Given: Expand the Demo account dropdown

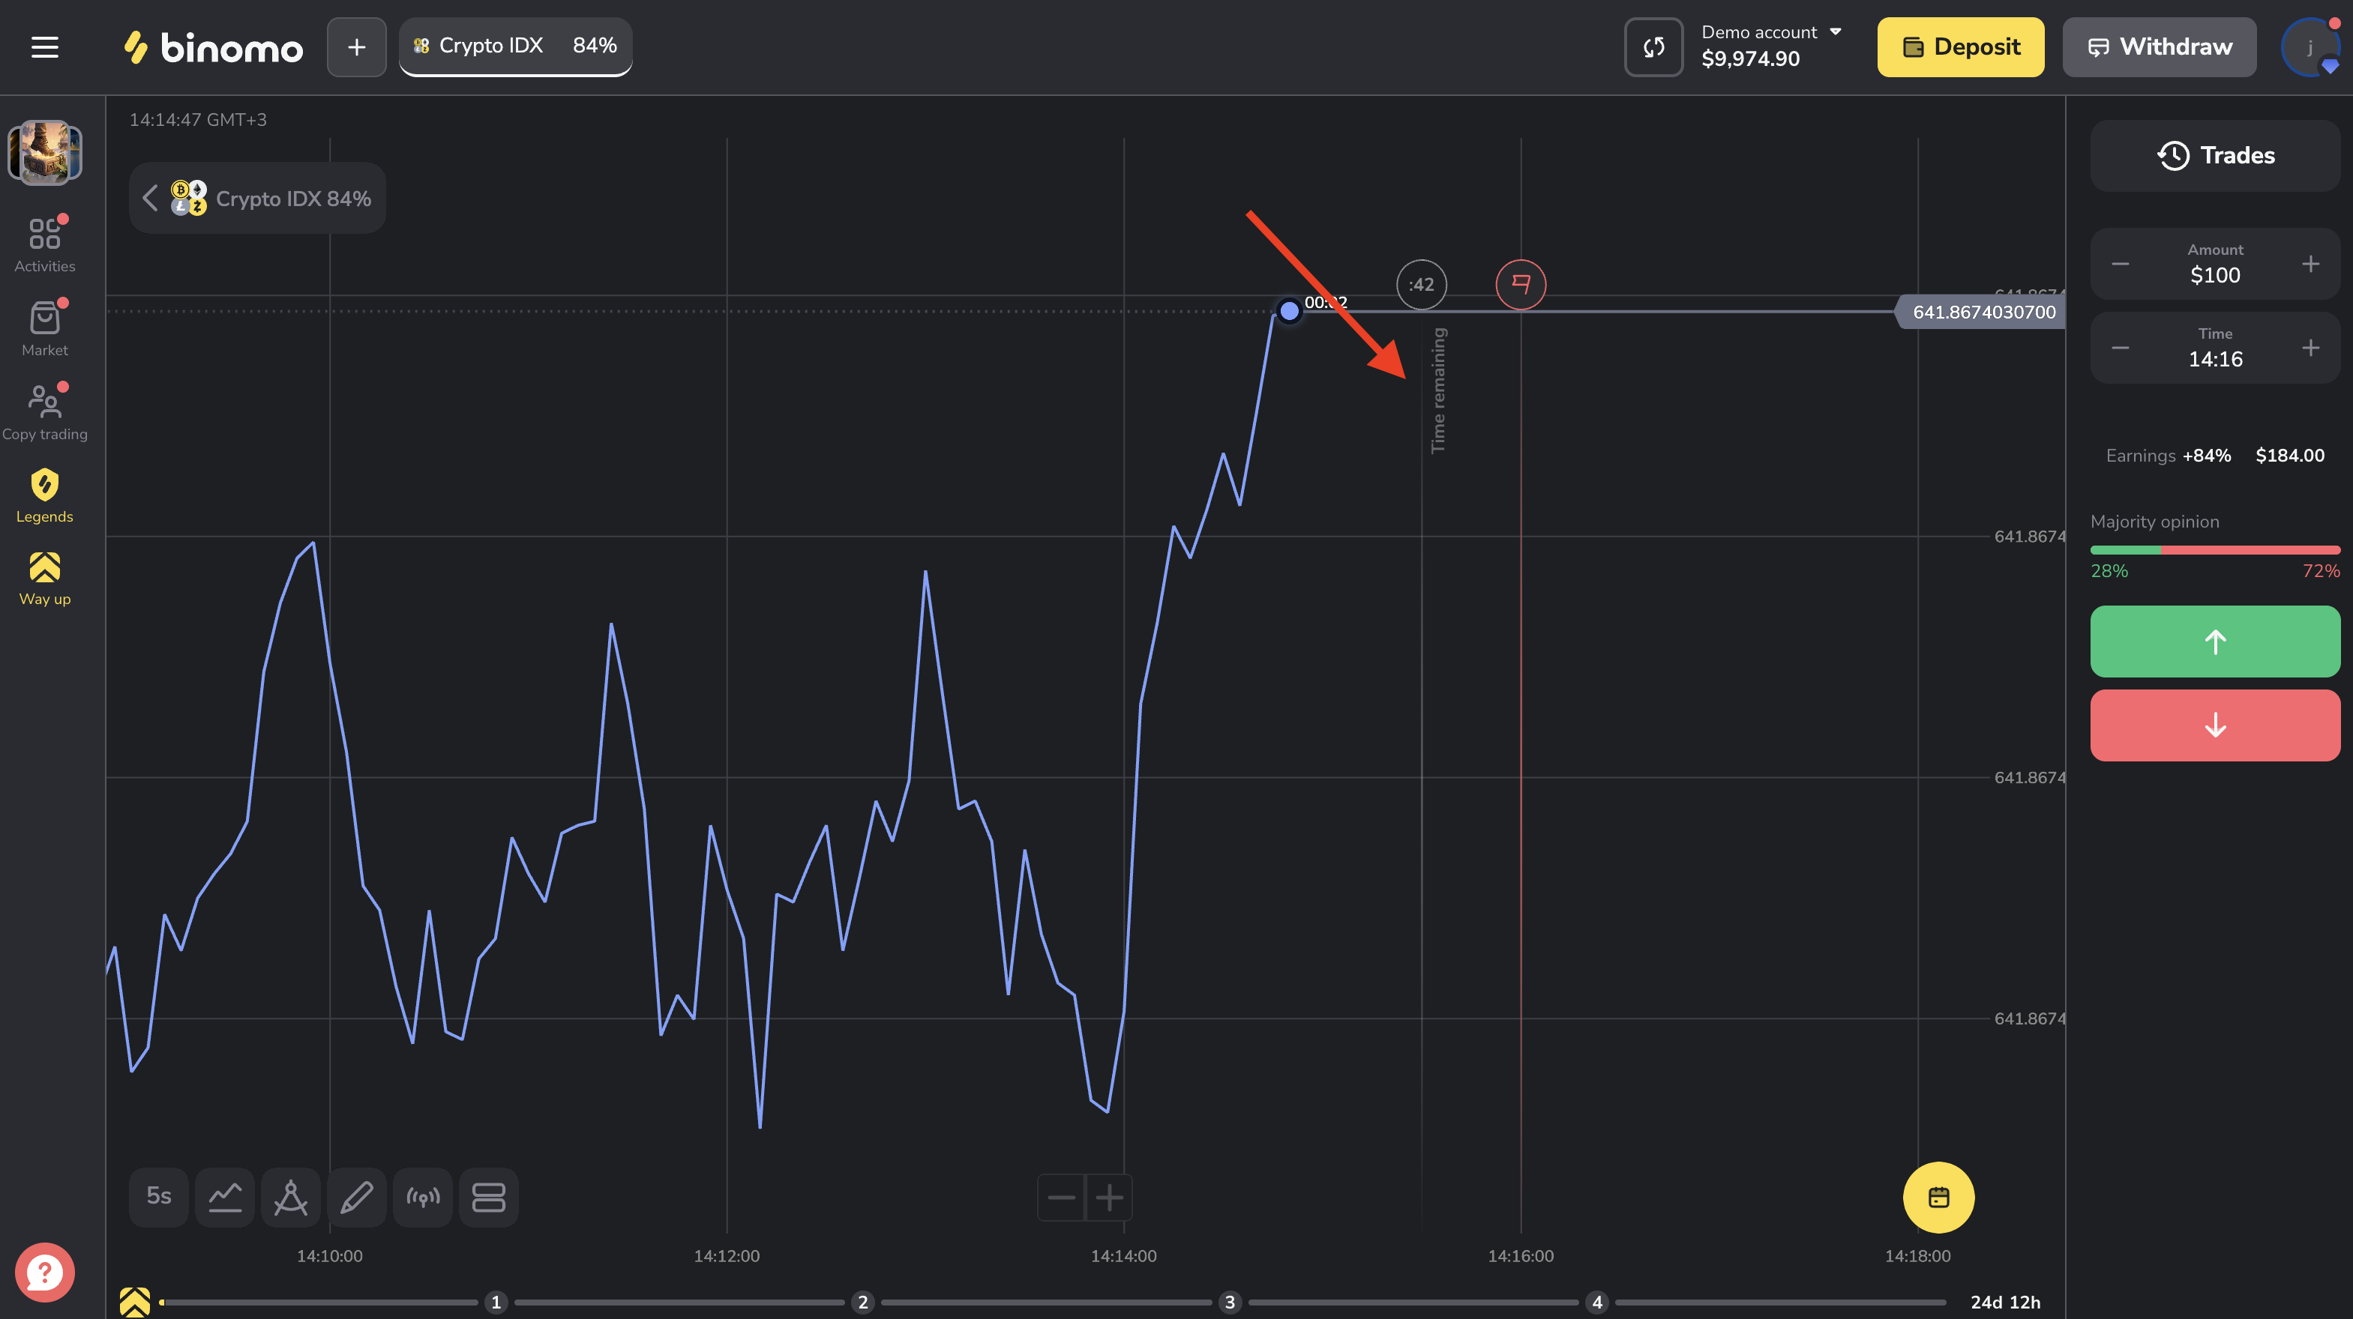Looking at the screenshot, I should pos(1770,32).
